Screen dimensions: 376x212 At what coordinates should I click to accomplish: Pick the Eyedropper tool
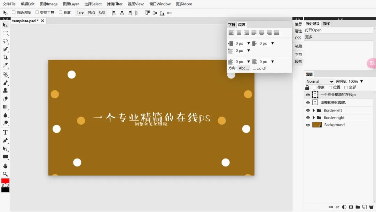click(x=5, y=66)
